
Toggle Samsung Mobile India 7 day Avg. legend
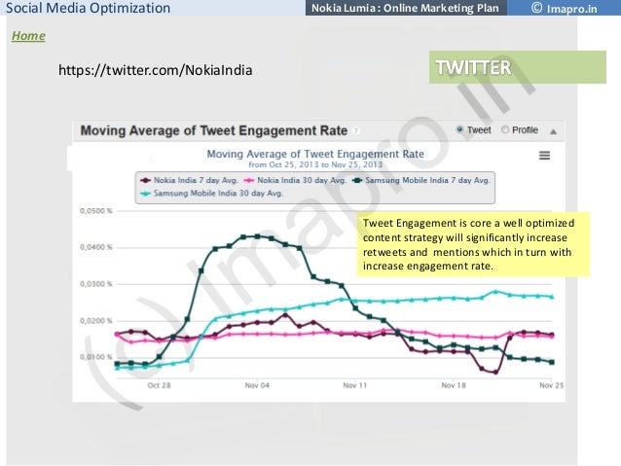421,180
